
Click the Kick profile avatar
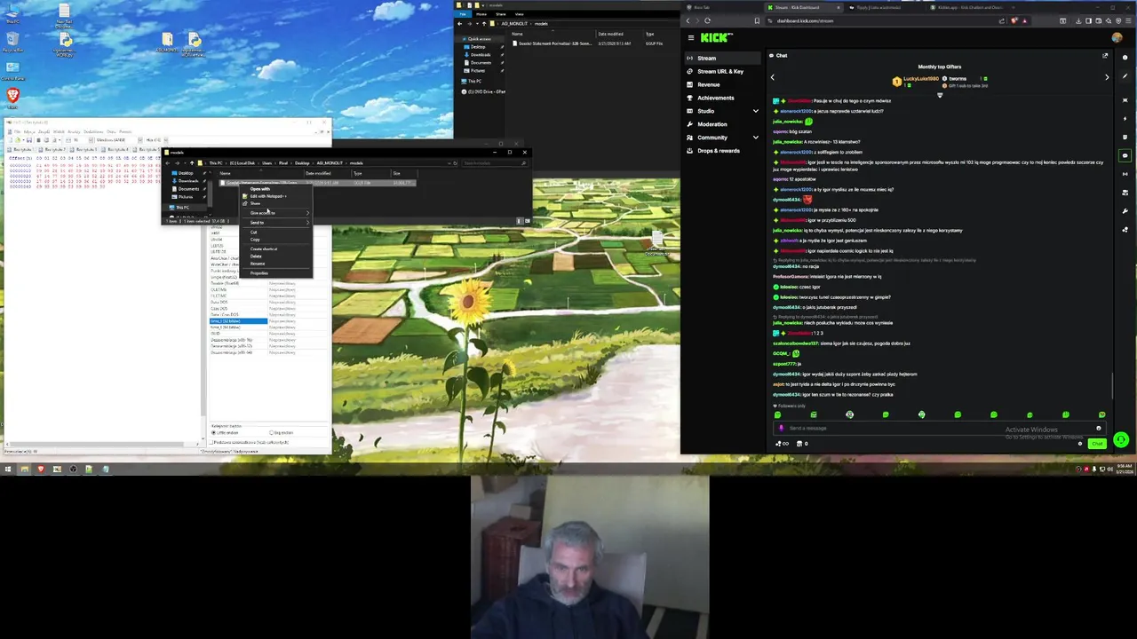1117,37
